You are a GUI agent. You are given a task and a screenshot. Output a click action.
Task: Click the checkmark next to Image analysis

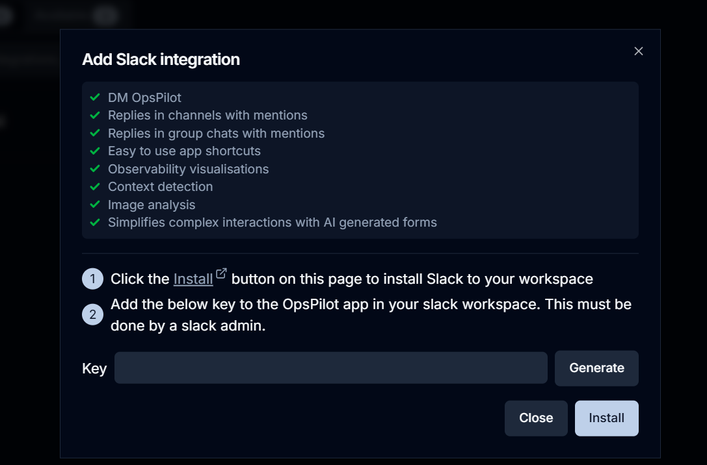point(95,205)
